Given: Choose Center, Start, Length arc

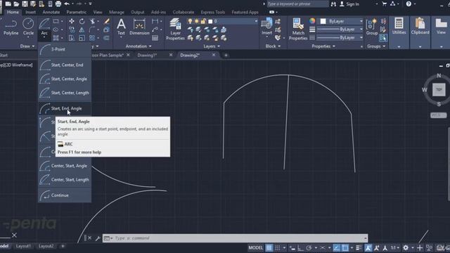Looking at the screenshot, I should 65,180.
